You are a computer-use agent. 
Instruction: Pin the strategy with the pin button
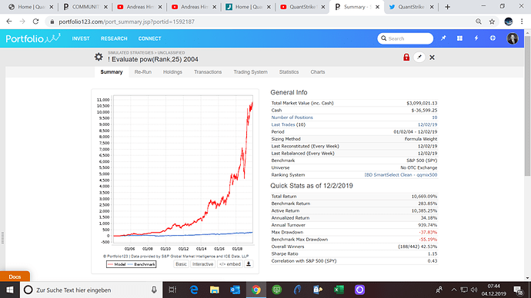[419, 57]
